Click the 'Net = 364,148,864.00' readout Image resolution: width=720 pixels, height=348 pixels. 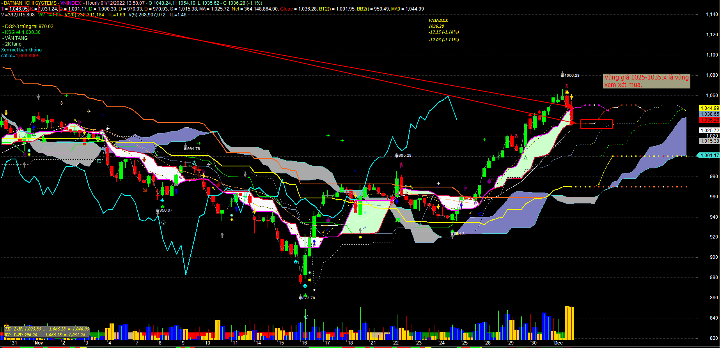[255, 9]
